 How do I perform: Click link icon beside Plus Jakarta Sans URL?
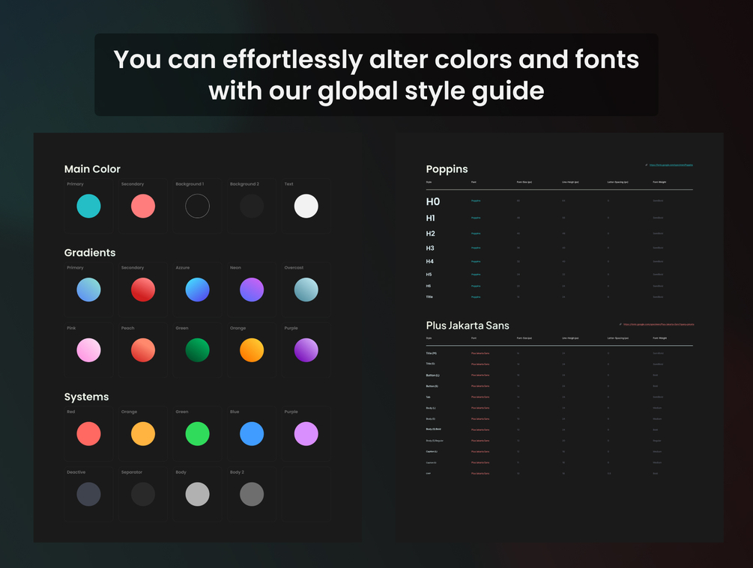point(620,324)
